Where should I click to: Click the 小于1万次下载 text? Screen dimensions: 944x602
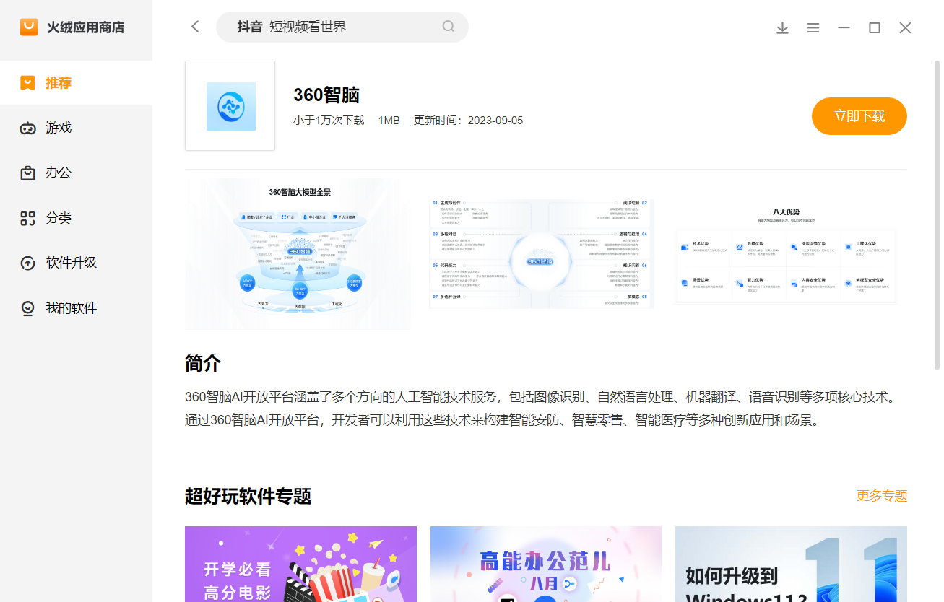coord(329,121)
